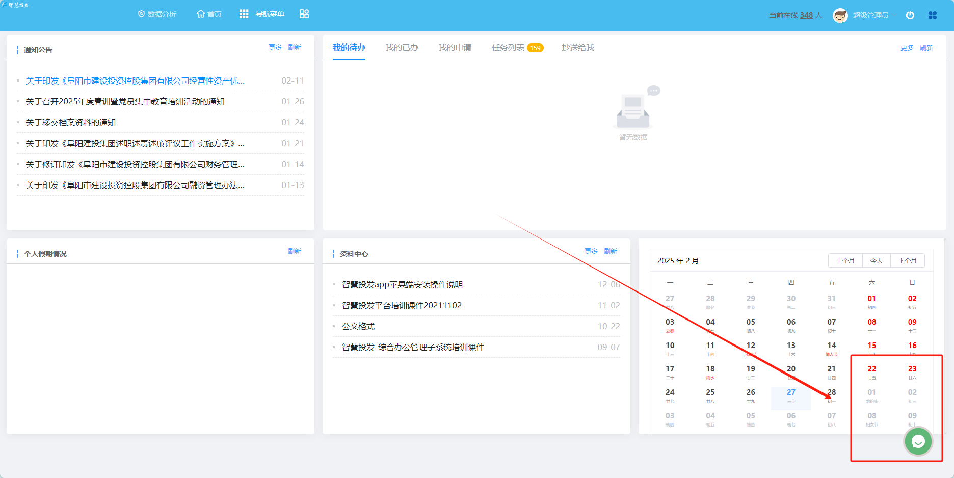The image size is (954, 478).
Task: Select the 抄送给我 tab
Action: [x=578, y=47]
